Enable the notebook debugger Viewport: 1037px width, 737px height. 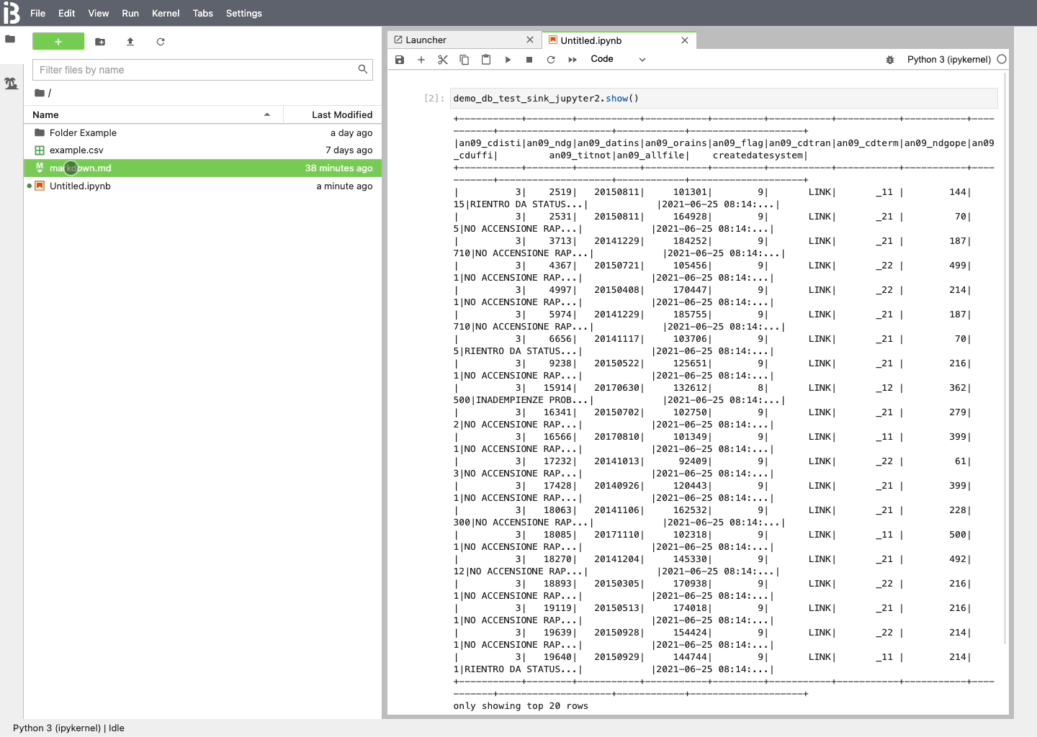(891, 60)
